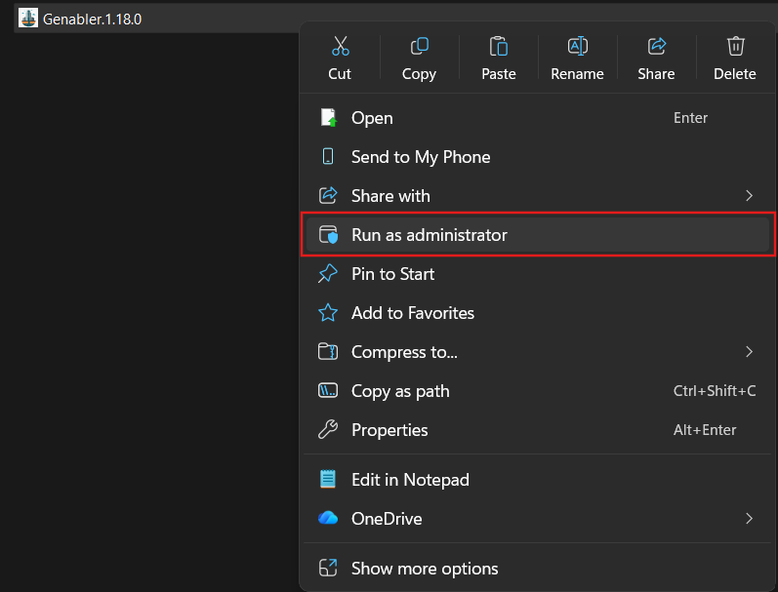The width and height of the screenshot is (778, 592).
Task: Choose Run as administrator
Action: (x=429, y=235)
